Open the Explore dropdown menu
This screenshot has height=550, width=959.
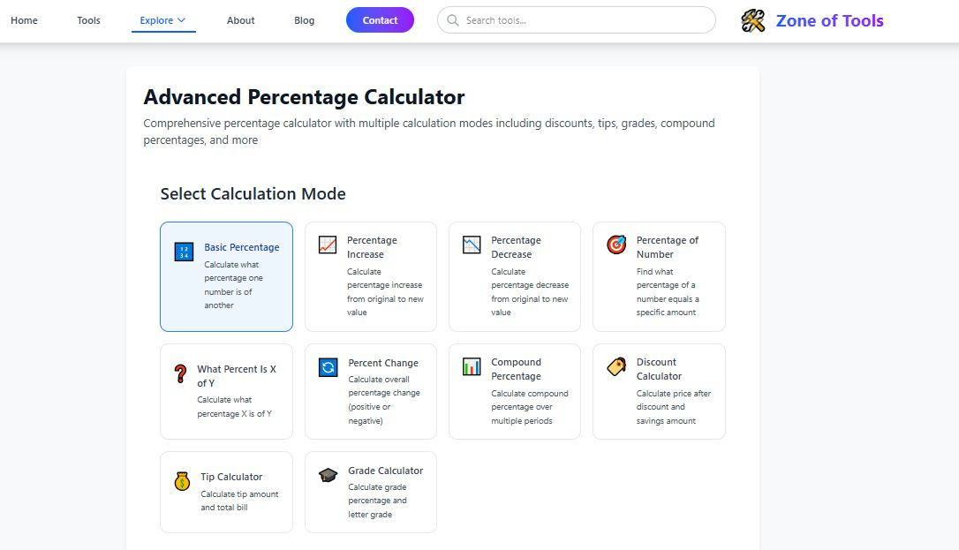point(162,19)
